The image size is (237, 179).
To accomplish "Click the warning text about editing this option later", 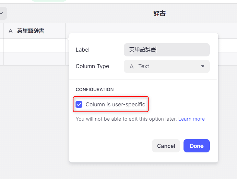I will coord(126,119).
